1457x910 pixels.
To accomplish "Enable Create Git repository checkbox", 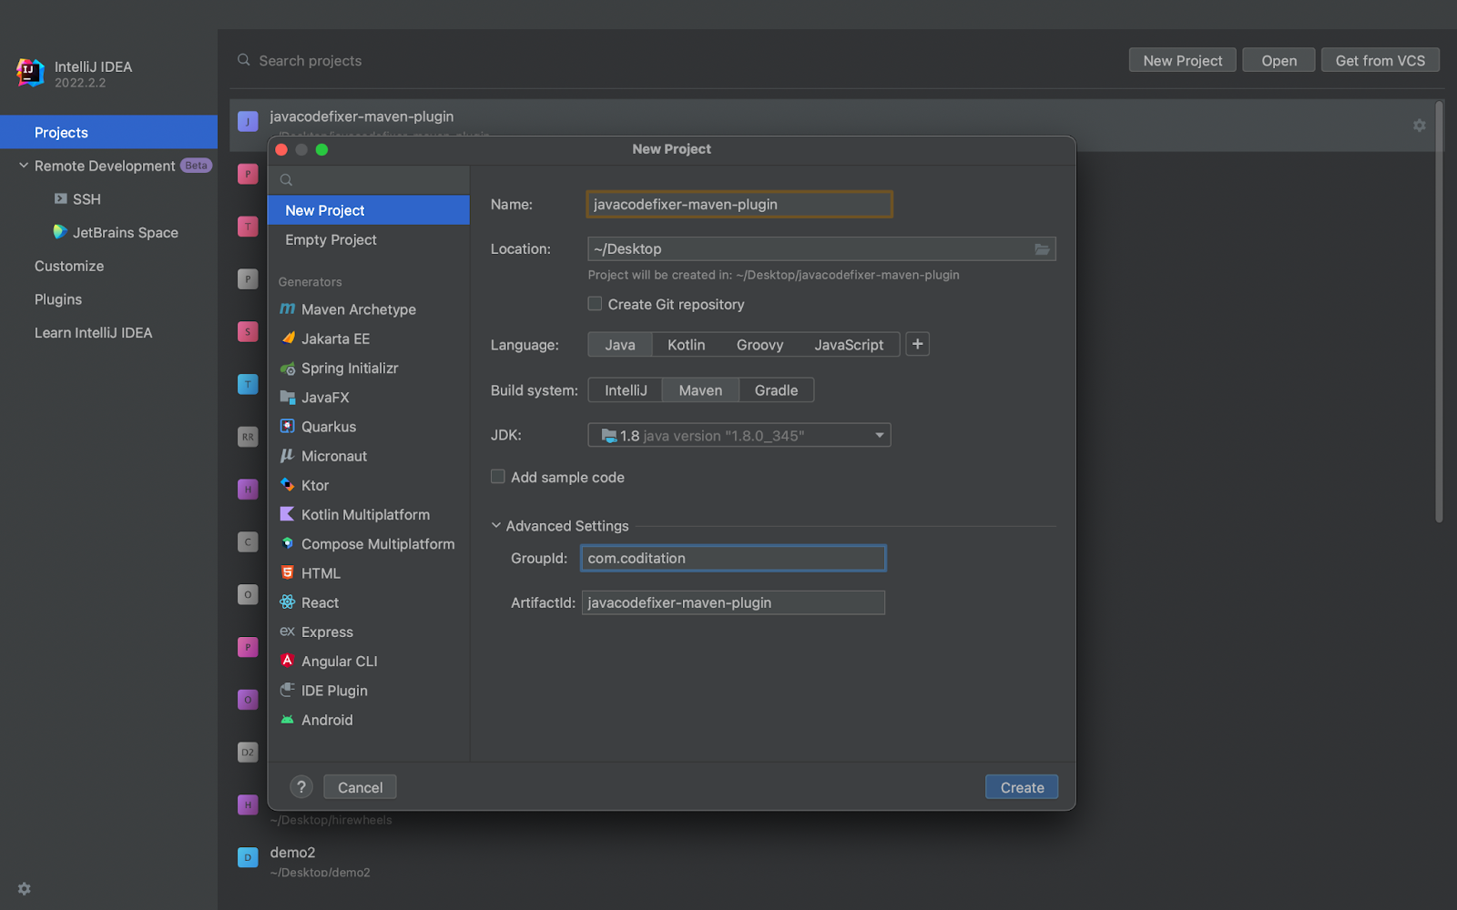I will [x=595, y=304].
